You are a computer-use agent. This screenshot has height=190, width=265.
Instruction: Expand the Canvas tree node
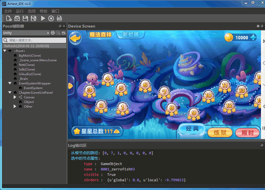click(15, 97)
